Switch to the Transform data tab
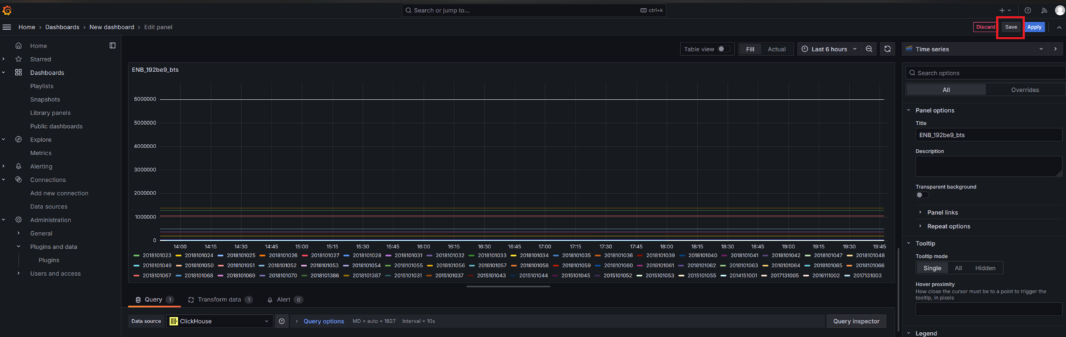The image size is (1066, 337). [x=219, y=300]
